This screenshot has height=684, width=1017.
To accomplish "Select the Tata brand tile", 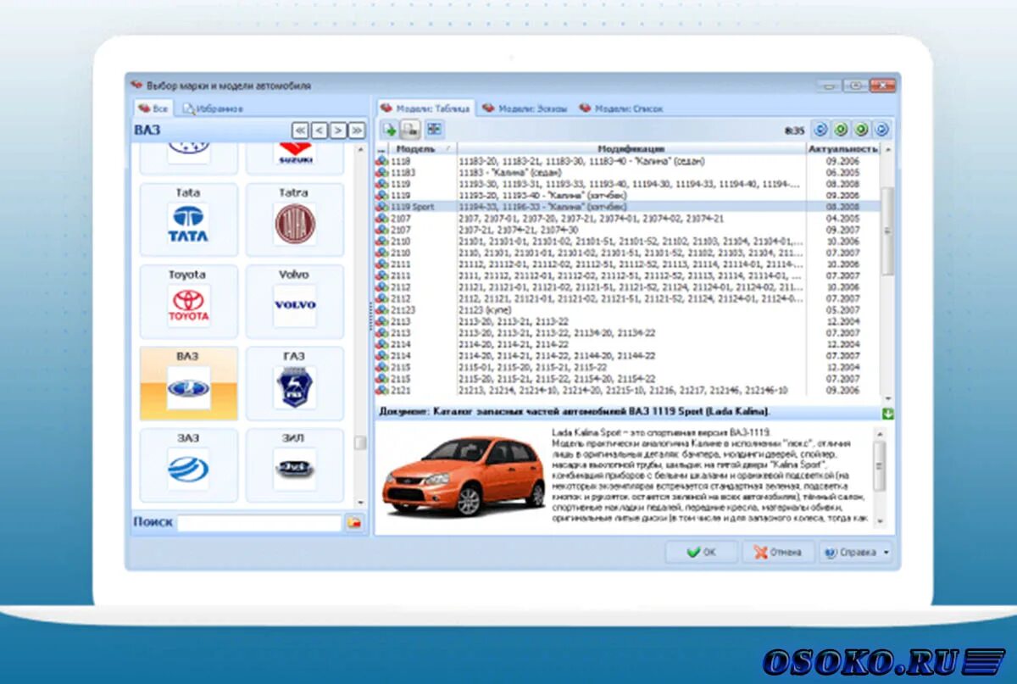I will pos(188,220).
